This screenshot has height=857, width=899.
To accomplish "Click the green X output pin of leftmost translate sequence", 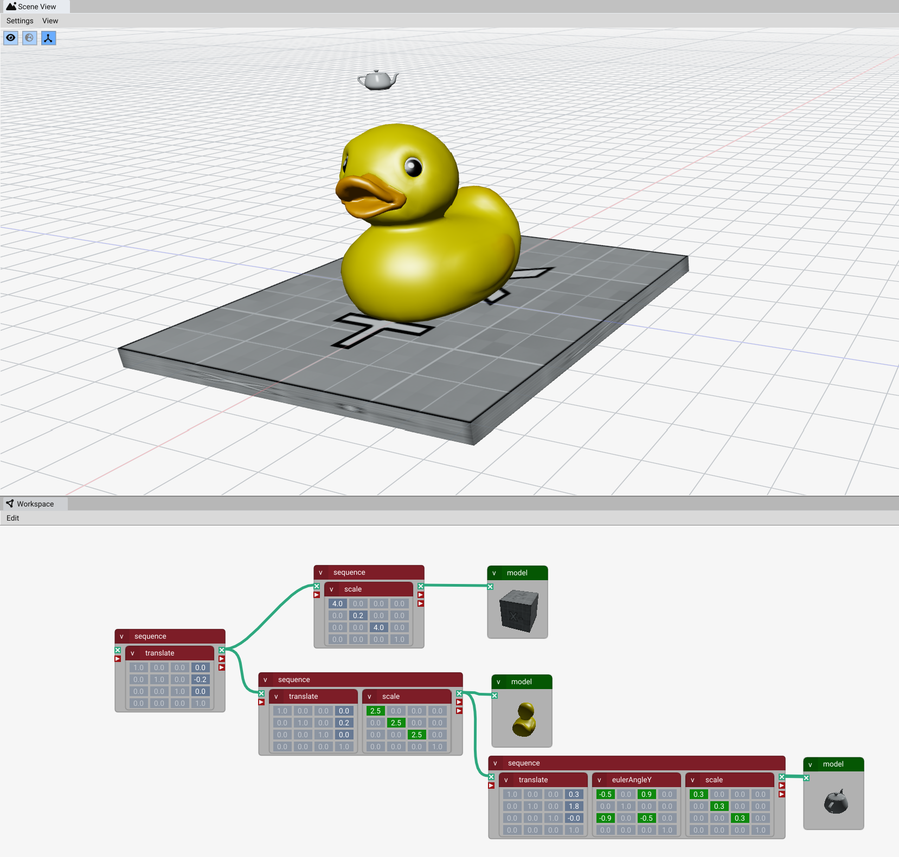I will [222, 650].
